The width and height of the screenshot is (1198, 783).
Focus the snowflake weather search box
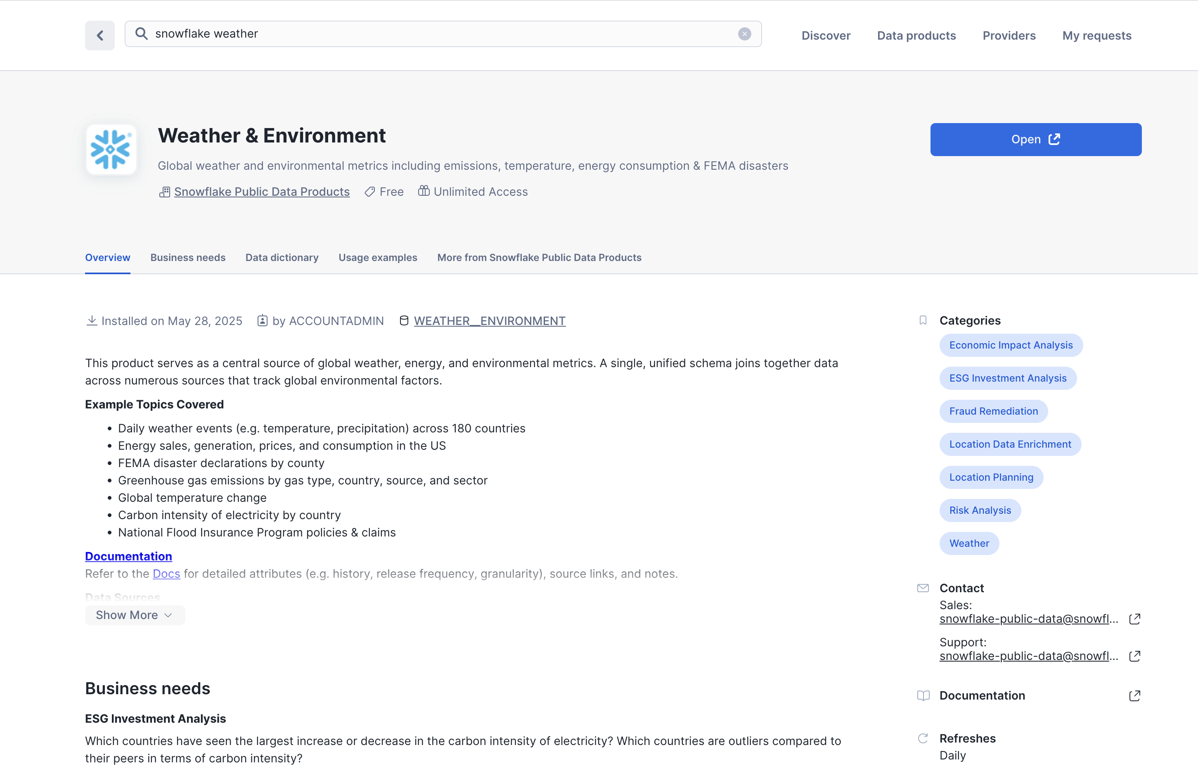coord(443,34)
